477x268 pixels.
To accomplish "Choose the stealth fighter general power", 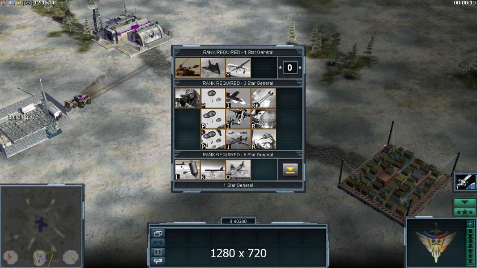I will [213, 68].
